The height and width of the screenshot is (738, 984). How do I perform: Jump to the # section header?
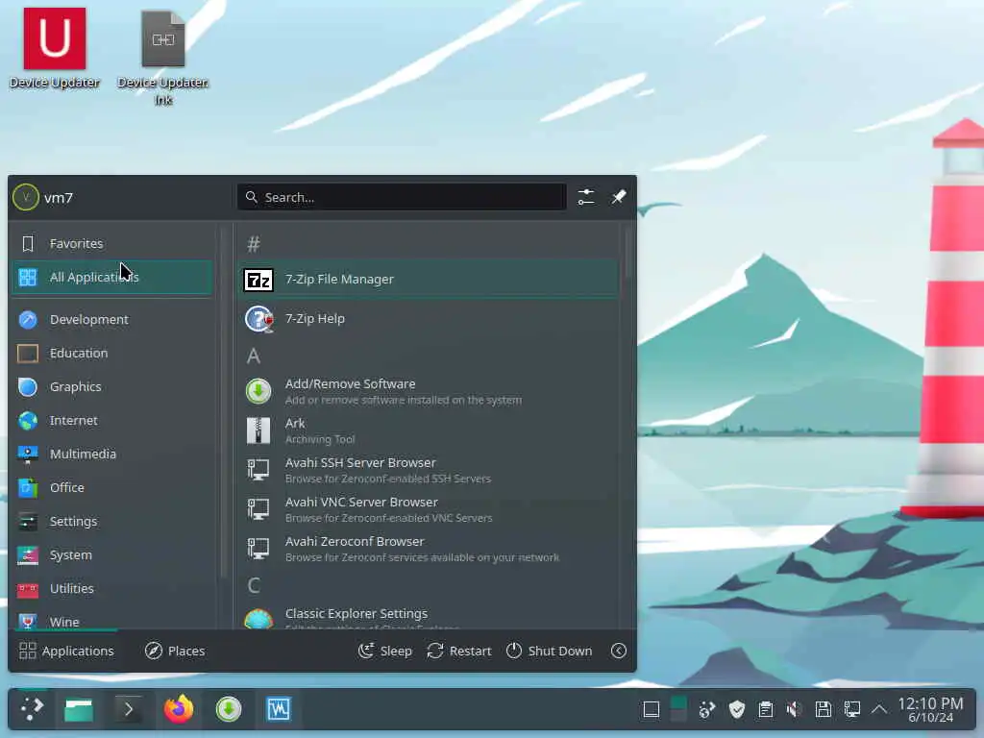pos(254,243)
